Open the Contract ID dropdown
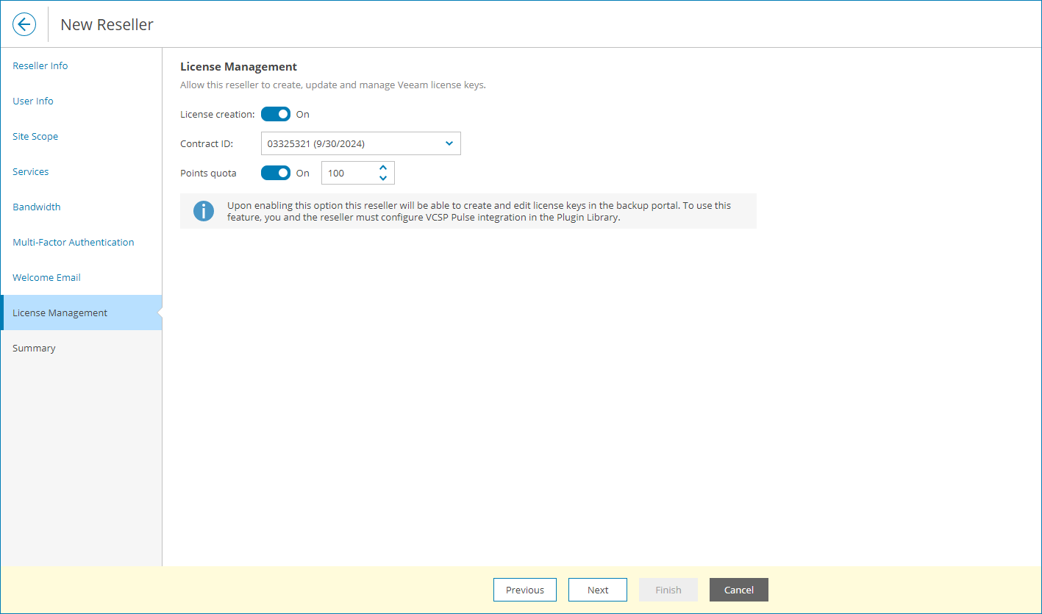This screenshot has width=1042, height=614. click(x=449, y=143)
